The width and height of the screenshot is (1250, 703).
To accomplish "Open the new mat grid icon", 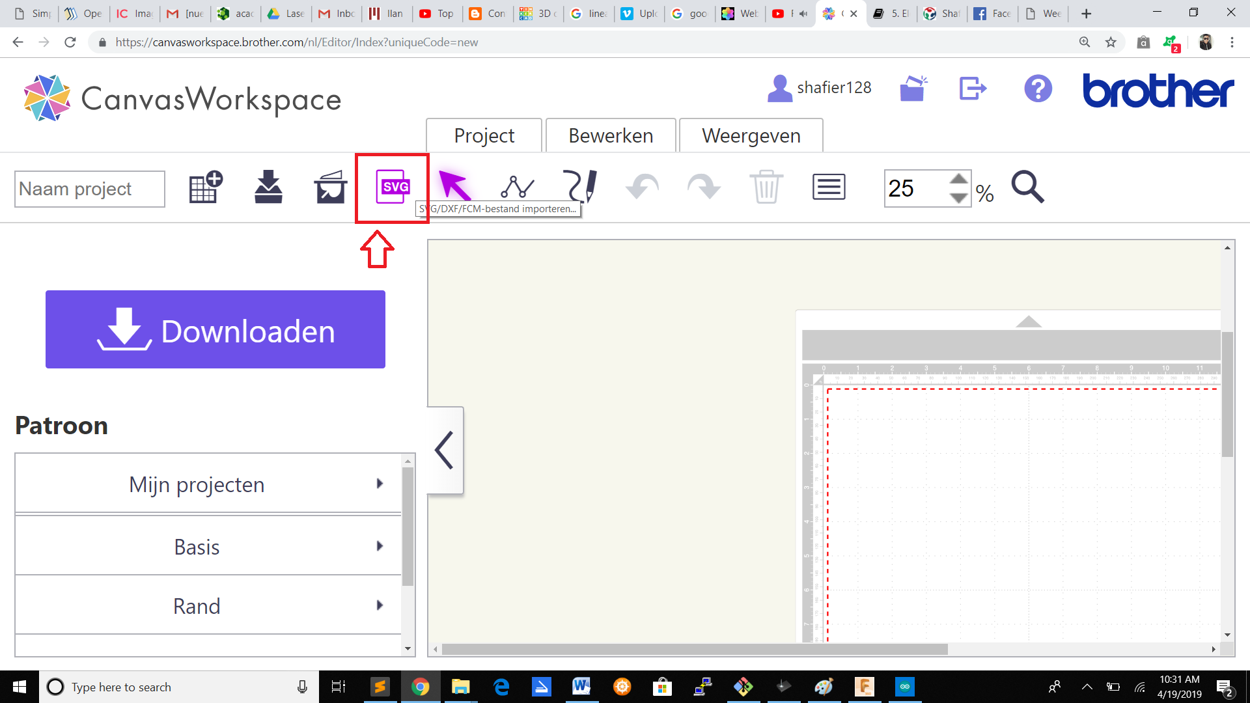I will [x=206, y=187].
